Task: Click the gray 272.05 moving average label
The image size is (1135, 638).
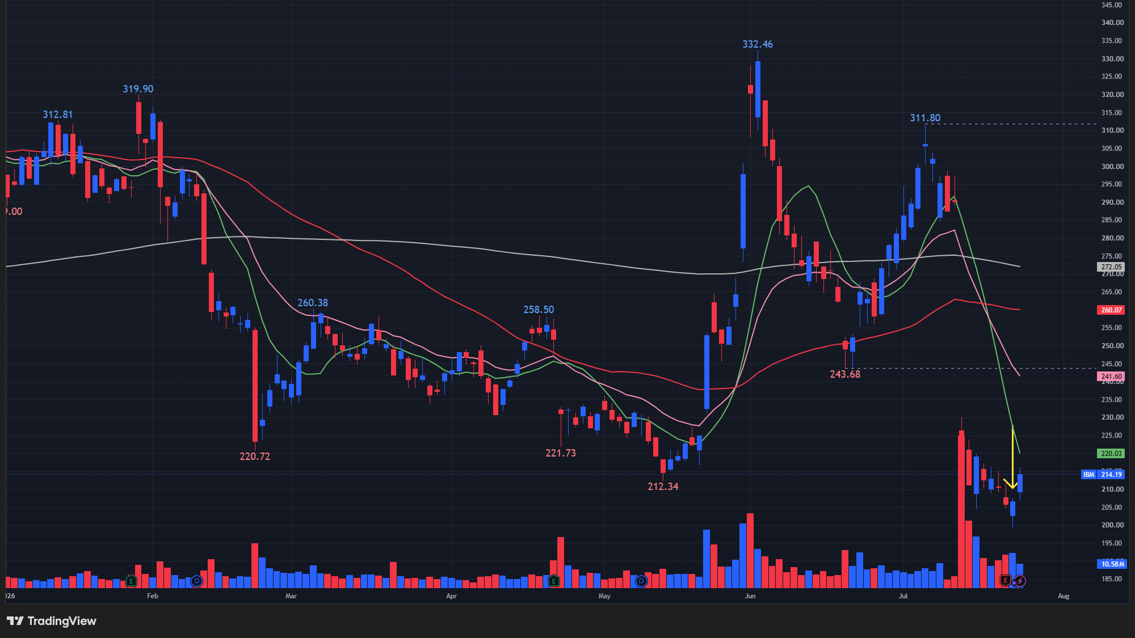Action: 1111,267
